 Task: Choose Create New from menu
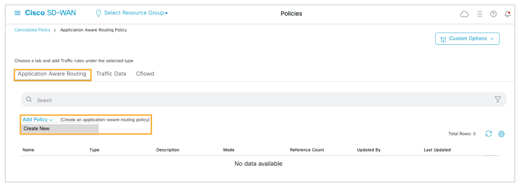(37, 129)
